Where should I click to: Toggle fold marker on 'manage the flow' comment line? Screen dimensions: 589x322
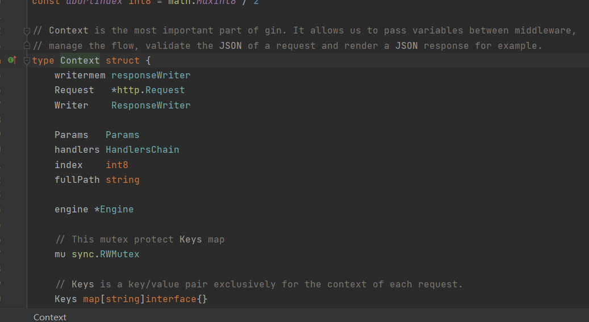(x=27, y=46)
